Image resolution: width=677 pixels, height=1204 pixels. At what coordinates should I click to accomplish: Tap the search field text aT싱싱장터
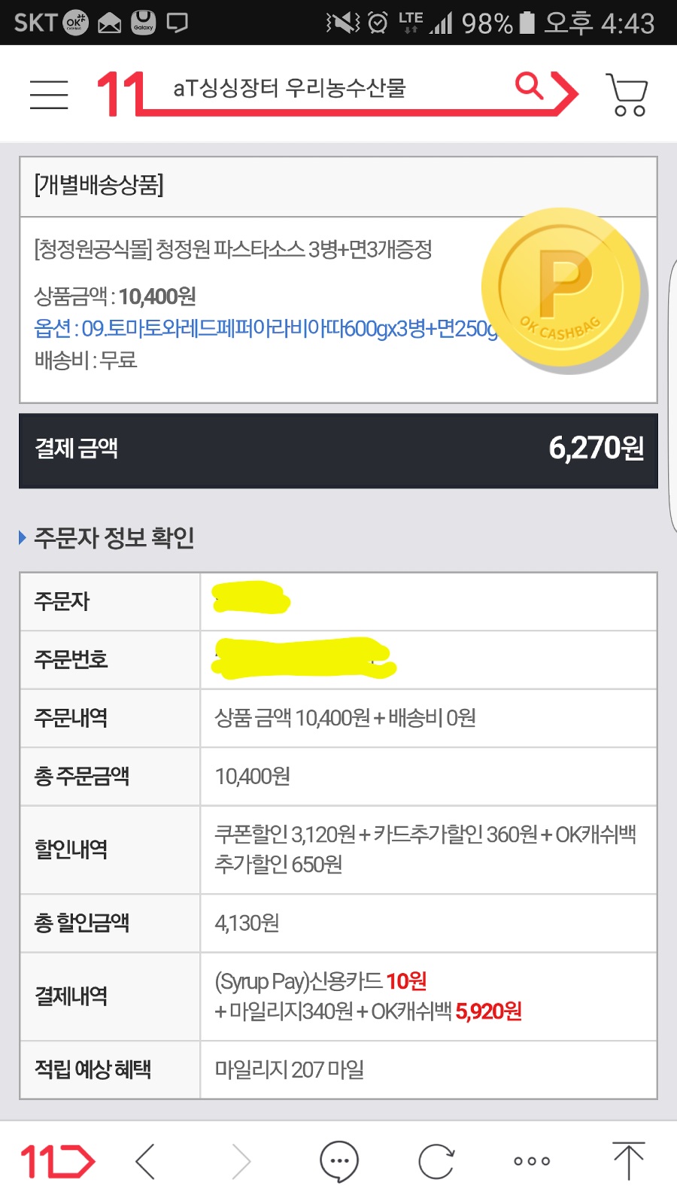pyautogui.click(x=290, y=89)
